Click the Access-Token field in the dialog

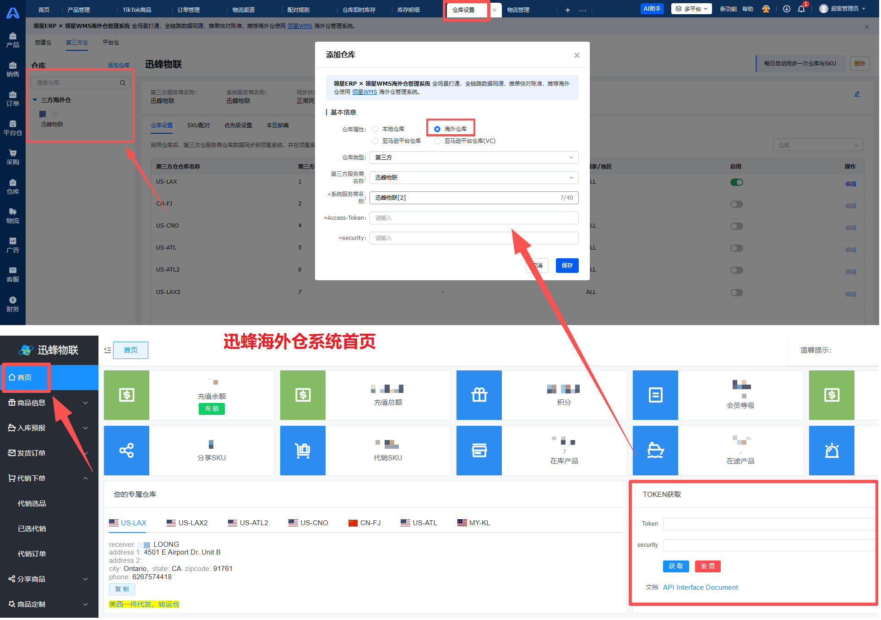click(x=474, y=218)
